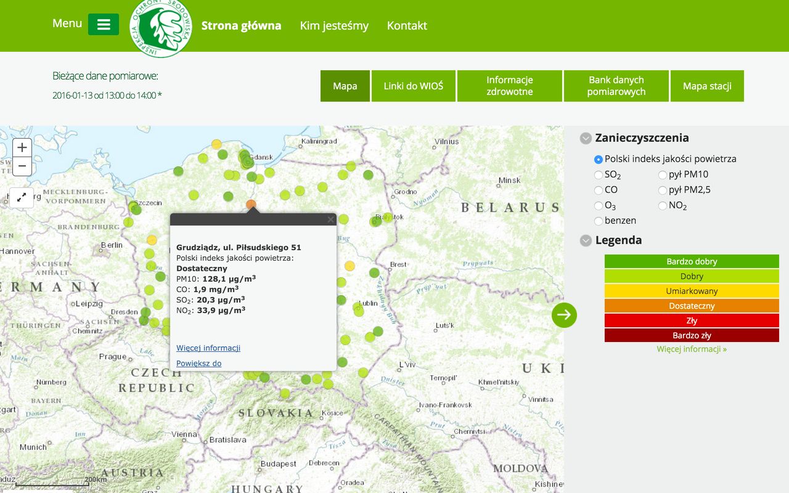Zoom in on the map

22,148
